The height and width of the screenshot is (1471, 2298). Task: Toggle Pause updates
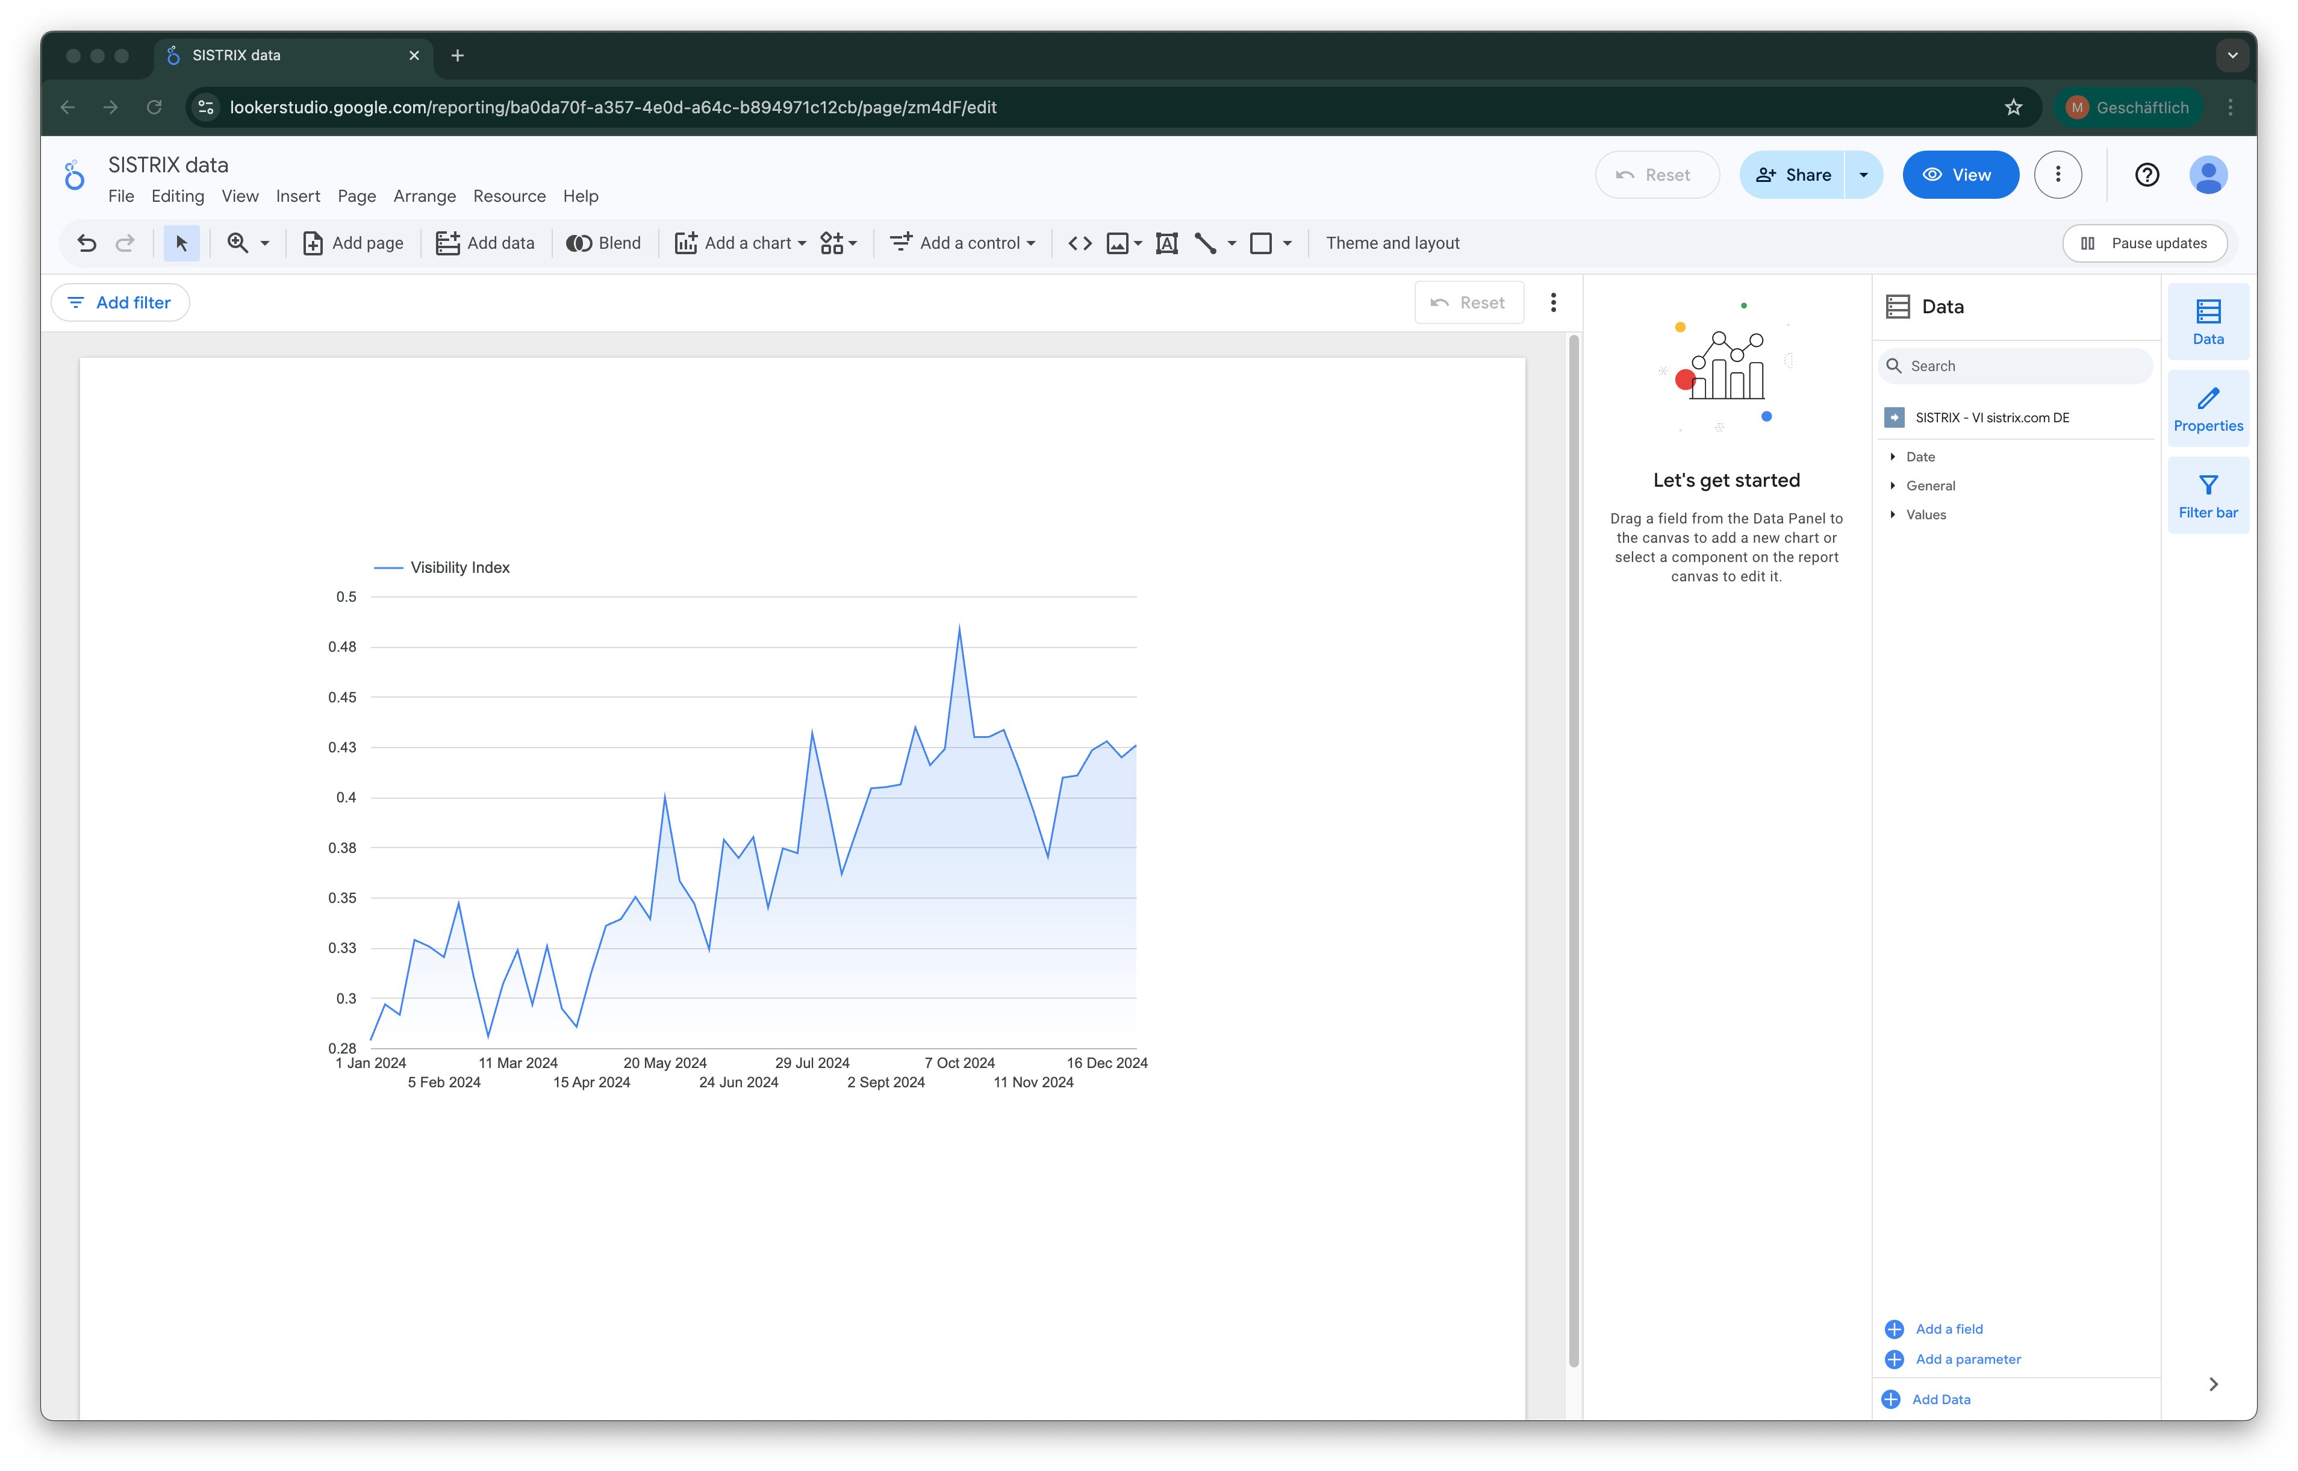point(2144,243)
